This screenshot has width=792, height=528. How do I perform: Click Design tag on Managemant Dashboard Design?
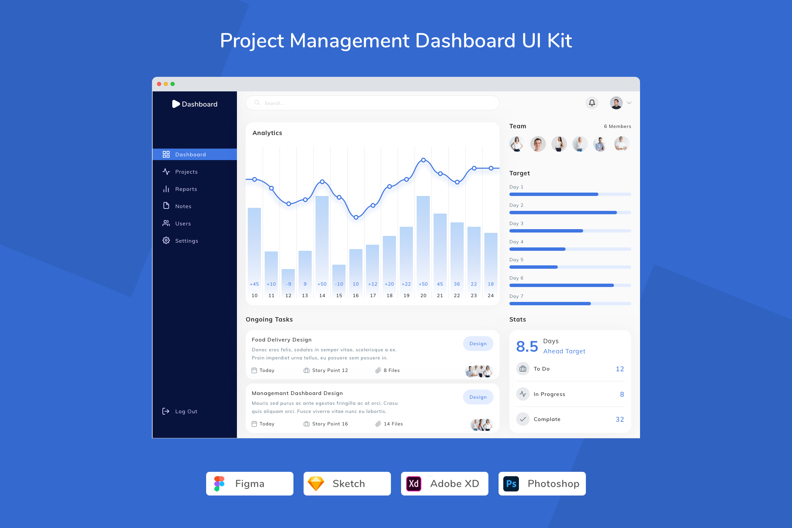coord(478,397)
